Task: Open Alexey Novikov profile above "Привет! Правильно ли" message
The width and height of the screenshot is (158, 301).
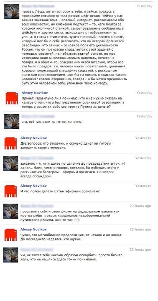Action: click(34, 93)
